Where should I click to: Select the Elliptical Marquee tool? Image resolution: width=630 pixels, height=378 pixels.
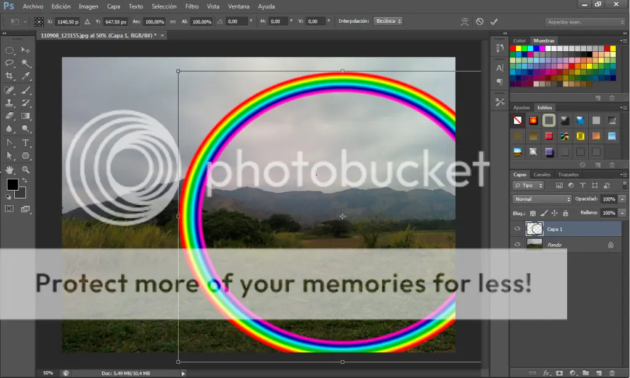coord(9,51)
